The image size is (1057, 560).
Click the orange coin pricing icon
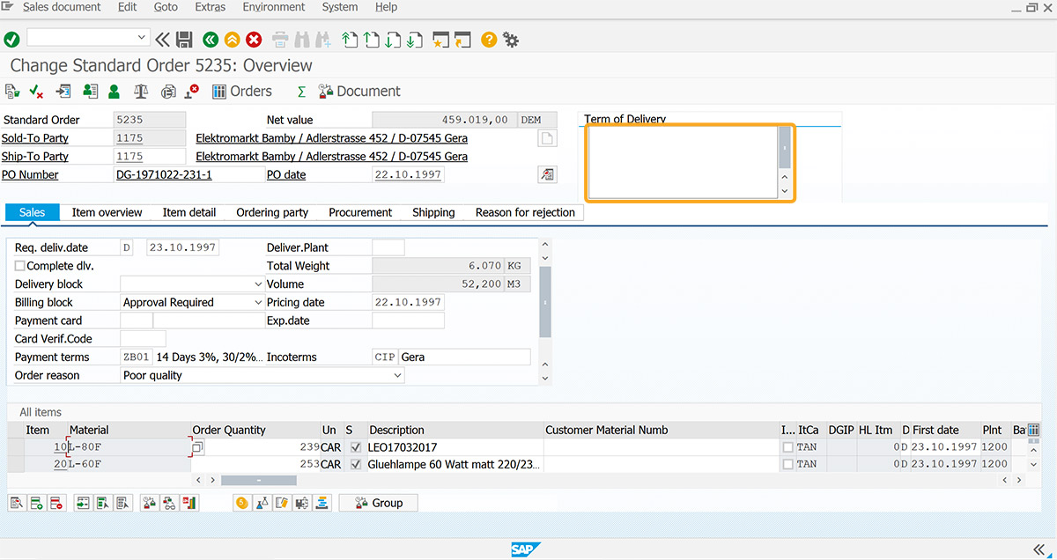241,503
